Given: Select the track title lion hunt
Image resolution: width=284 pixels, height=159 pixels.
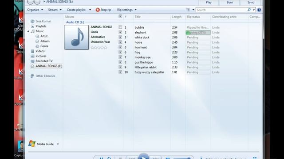Looking at the screenshot, I should 141,47.
